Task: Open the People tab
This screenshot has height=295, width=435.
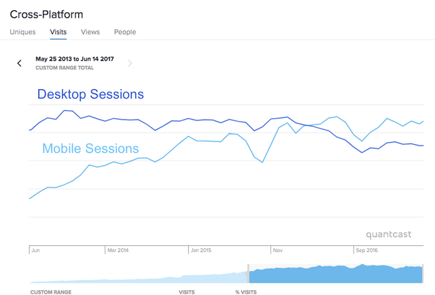Action: 125,32
